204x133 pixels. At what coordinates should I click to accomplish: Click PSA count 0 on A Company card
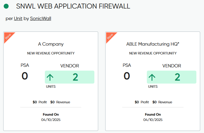tap(25, 76)
